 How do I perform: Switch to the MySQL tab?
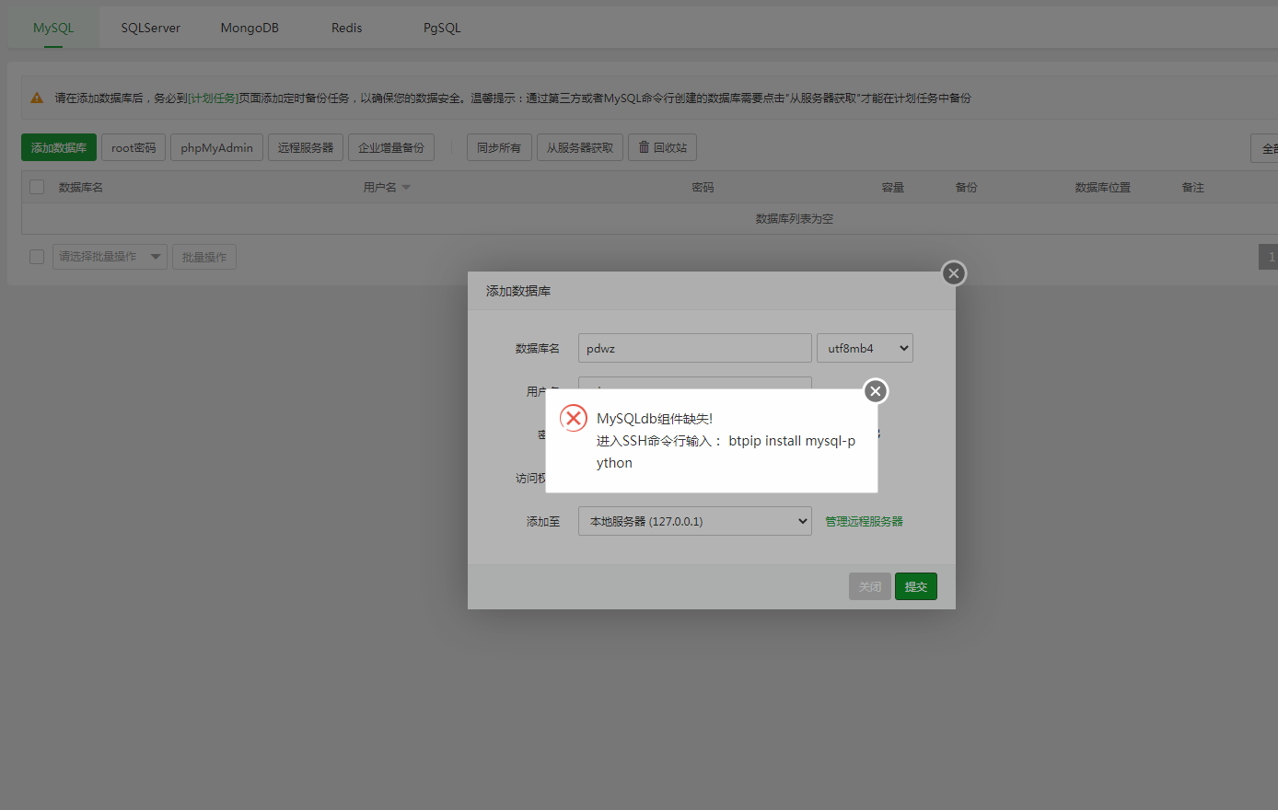(53, 28)
